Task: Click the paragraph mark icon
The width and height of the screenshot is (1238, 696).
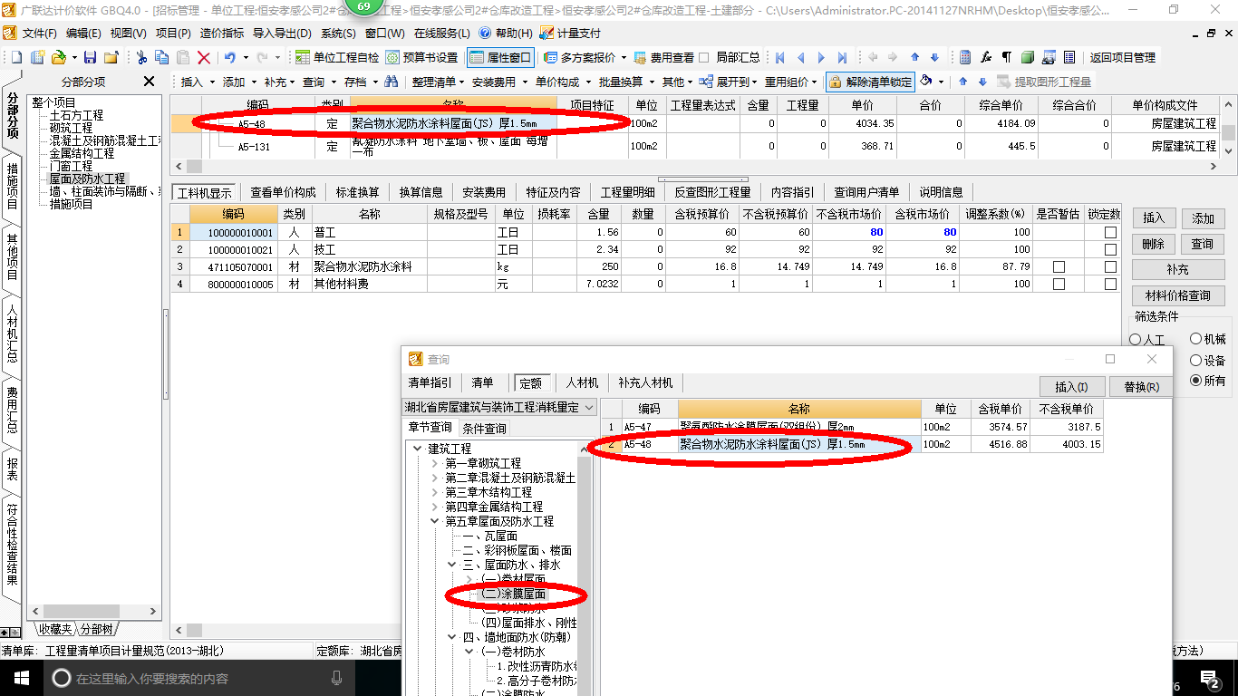Action: [x=1007, y=57]
